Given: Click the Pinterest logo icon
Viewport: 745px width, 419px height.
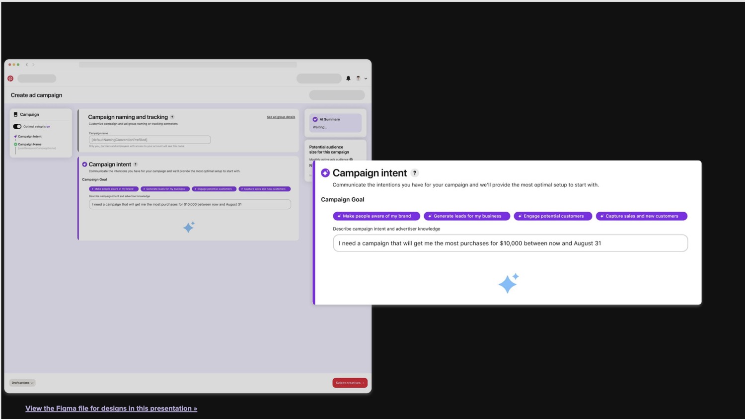Looking at the screenshot, I should point(10,79).
